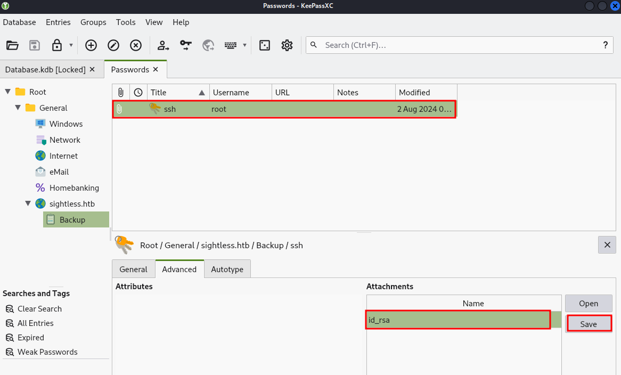Open the Entries menu

click(58, 22)
